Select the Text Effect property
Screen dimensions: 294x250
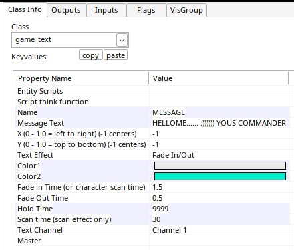35,155
